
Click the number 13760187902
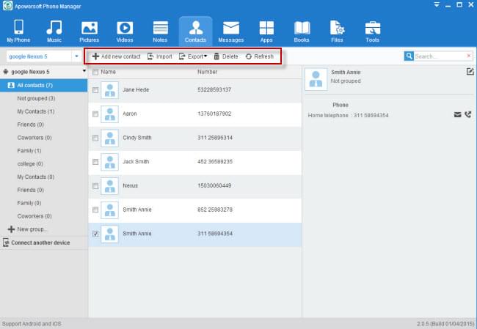(214, 114)
